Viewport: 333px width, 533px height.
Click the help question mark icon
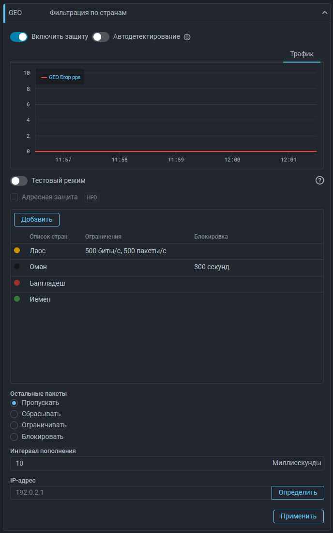pos(319,180)
